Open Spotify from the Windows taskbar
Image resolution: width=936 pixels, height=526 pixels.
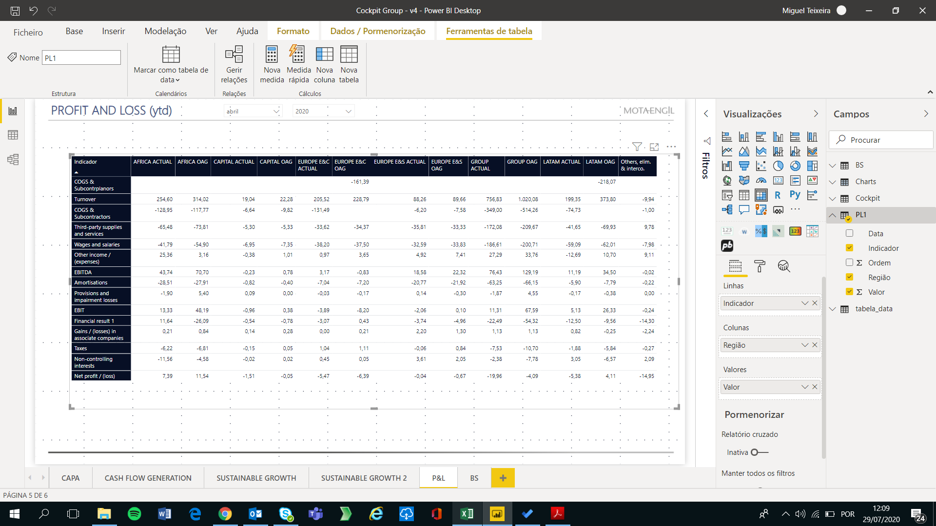click(x=134, y=513)
